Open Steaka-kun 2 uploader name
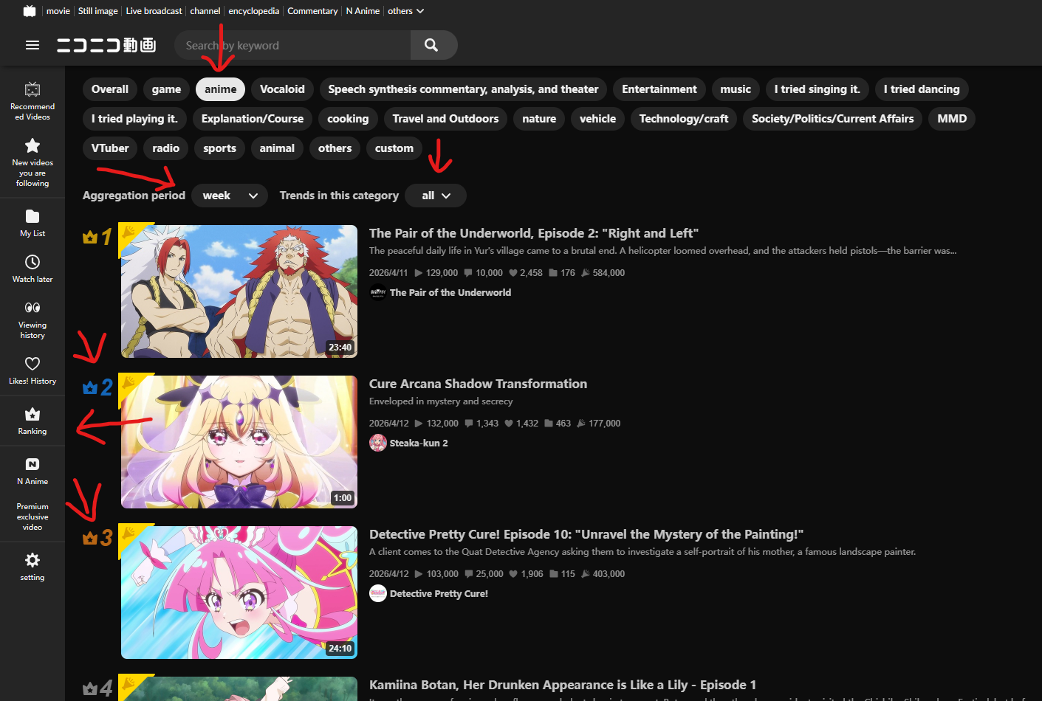Image resolution: width=1042 pixels, height=701 pixels. [419, 443]
